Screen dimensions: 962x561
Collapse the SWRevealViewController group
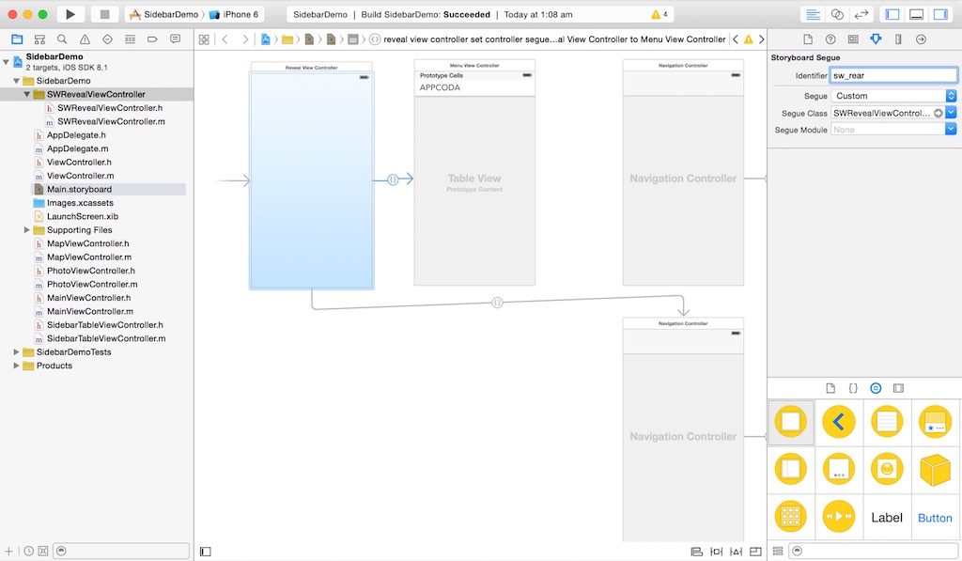[27, 95]
